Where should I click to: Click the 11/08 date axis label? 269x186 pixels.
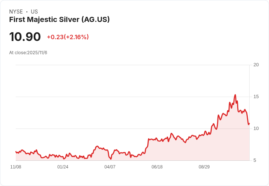pyautogui.click(x=16, y=167)
